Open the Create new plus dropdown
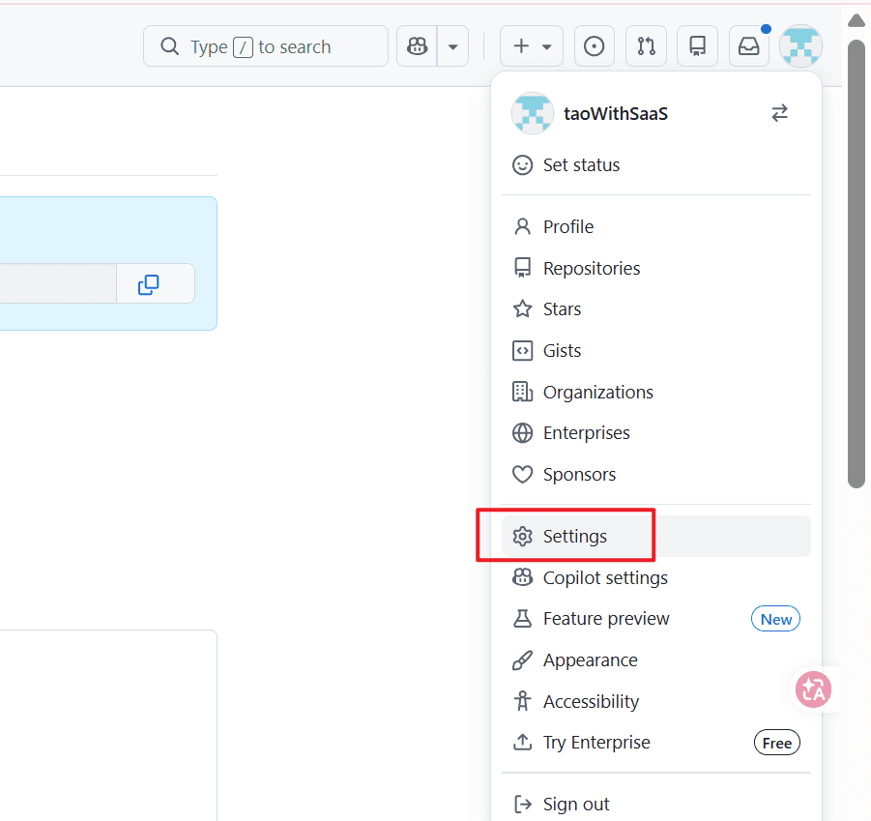Viewport: 871px width, 821px height. coord(531,46)
